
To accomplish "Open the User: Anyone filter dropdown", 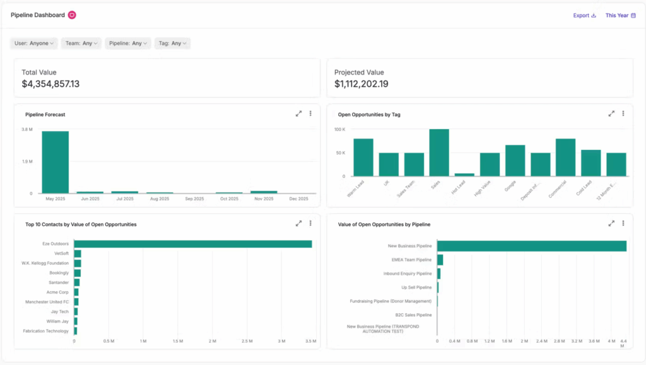I will 34,43.
